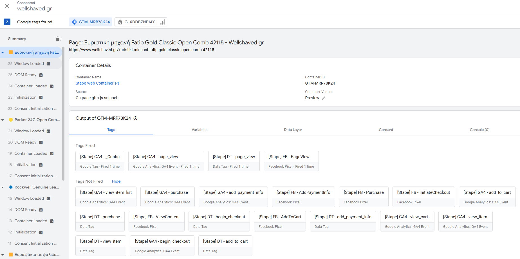This screenshot has height=259, width=520.
Task: Hide the Tags Not Fired list
Action: [116, 181]
